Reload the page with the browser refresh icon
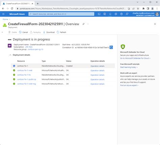 [12, 8]
